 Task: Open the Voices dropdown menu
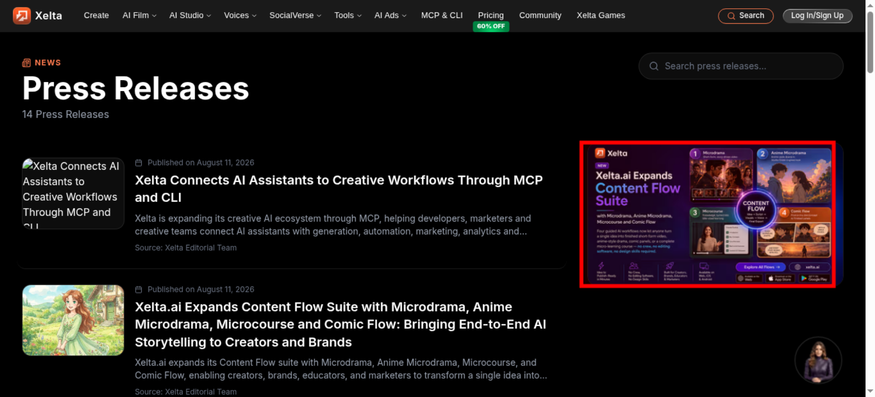pyautogui.click(x=240, y=15)
